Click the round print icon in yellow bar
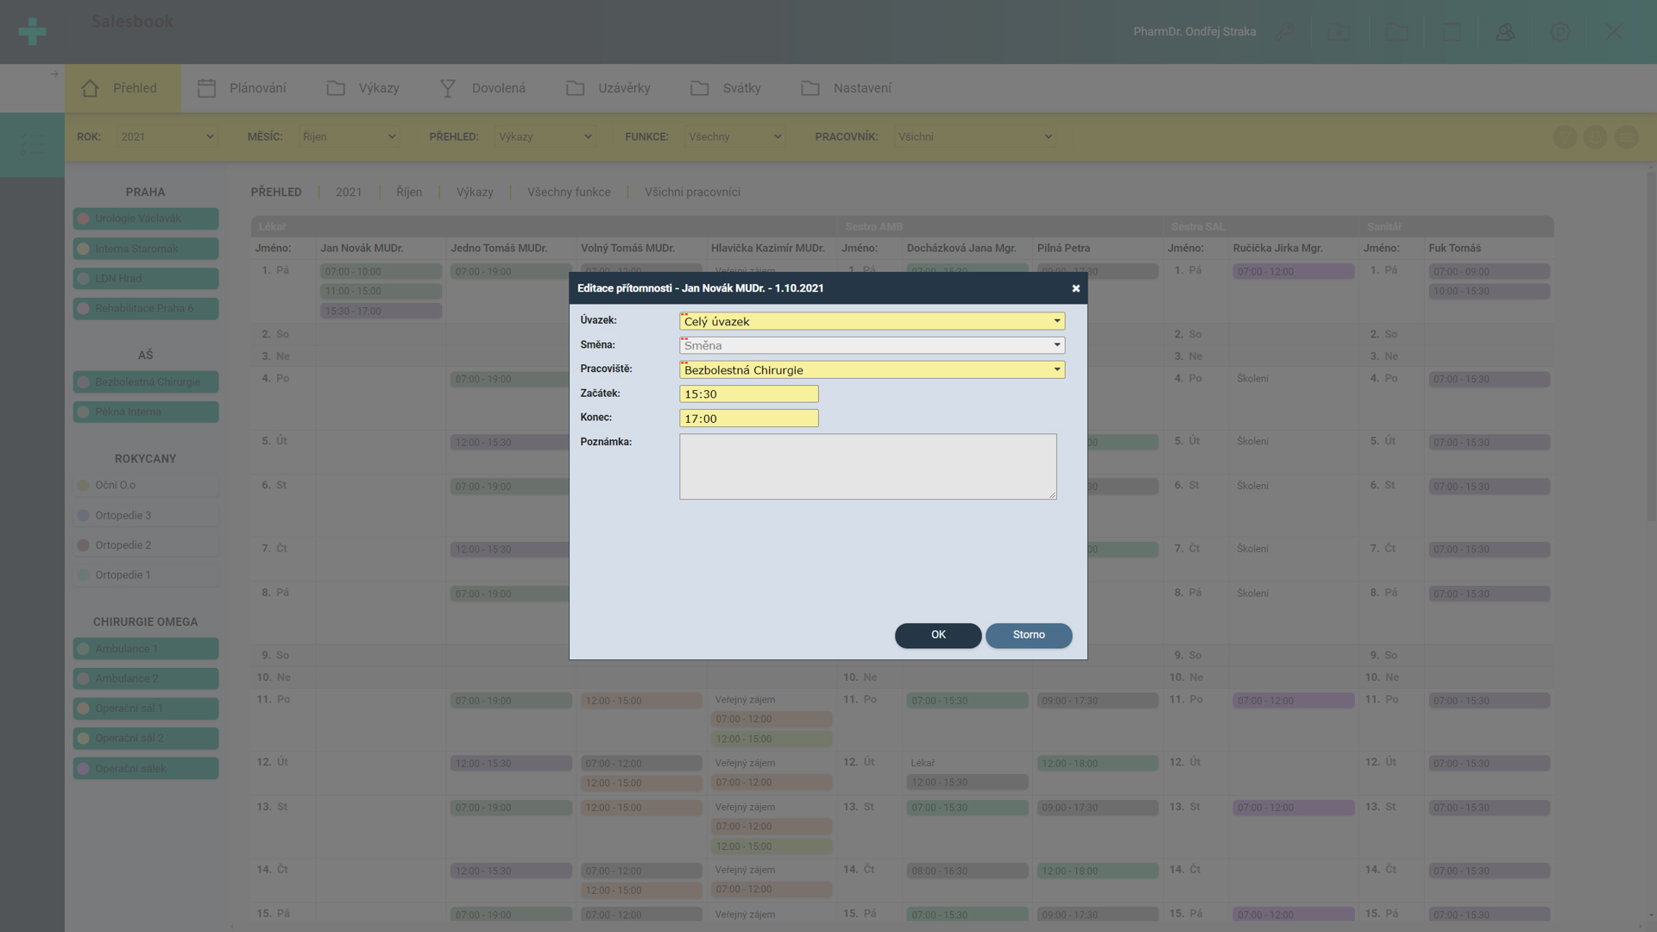Image resolution: width=1657 pixels, height=932 pixels. (1595, 137)
